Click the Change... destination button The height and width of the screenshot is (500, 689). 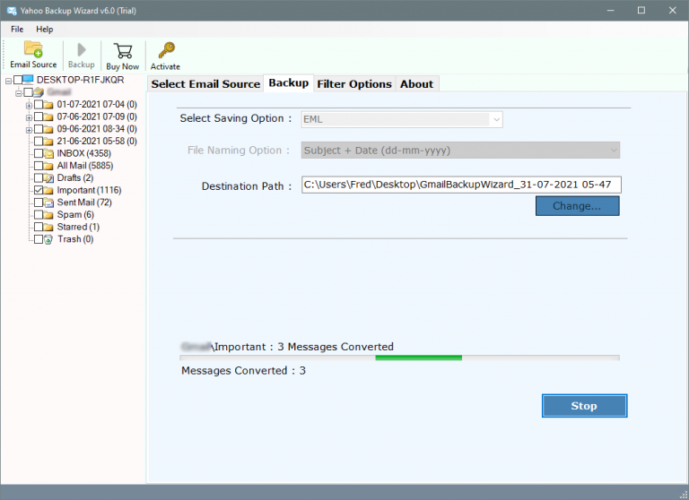pos(578,206)
